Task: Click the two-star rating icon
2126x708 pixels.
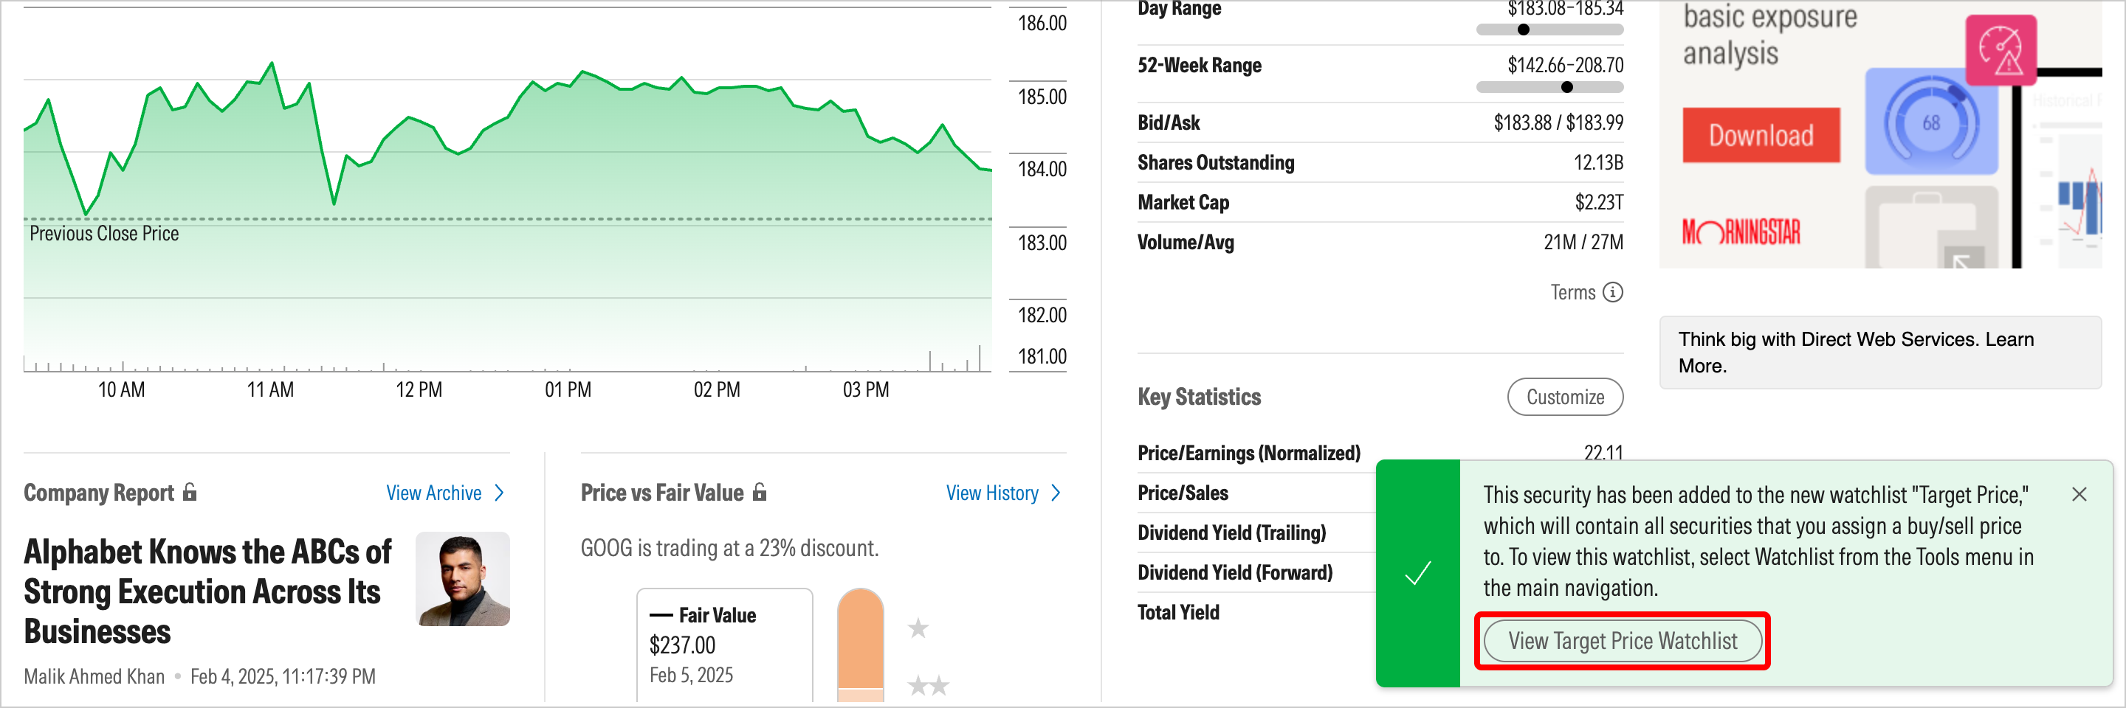Action: [x=929, y=685]
